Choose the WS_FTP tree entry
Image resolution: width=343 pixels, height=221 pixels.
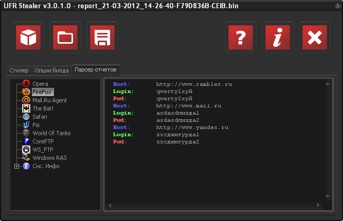[43, 150]
